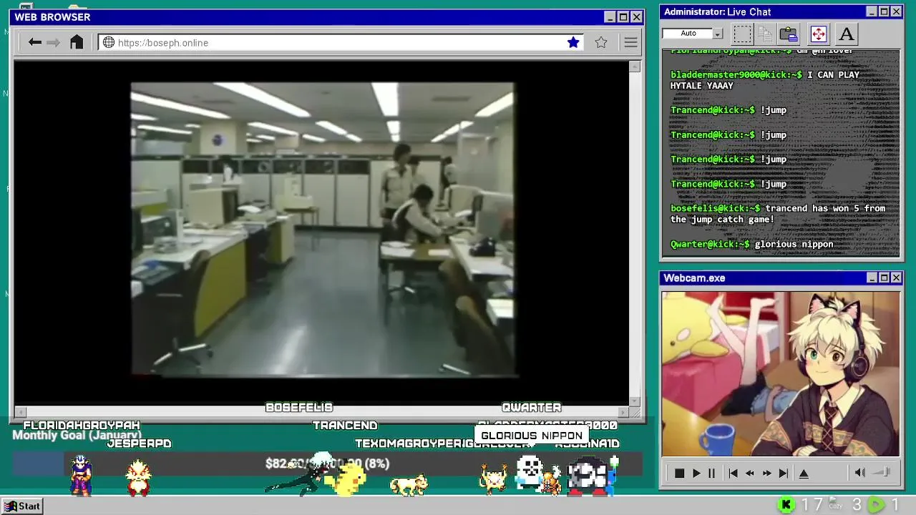916x515 pixels.
Task: Skip to previous track in Webcam.exe
Action: pyautogui.click(x=733, y=473)
